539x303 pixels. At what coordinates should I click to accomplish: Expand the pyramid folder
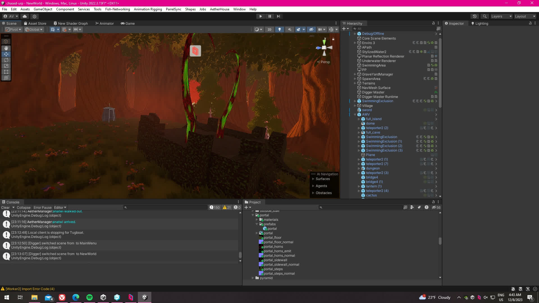tap(253, 278)
